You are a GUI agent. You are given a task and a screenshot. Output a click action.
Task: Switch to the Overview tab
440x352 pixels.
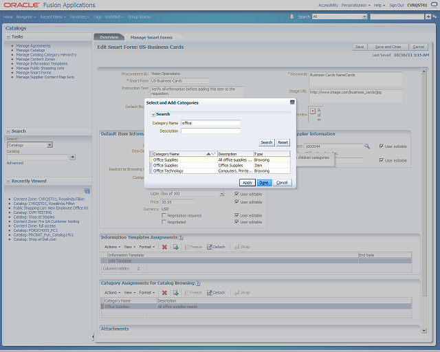(x=109, y=37)
